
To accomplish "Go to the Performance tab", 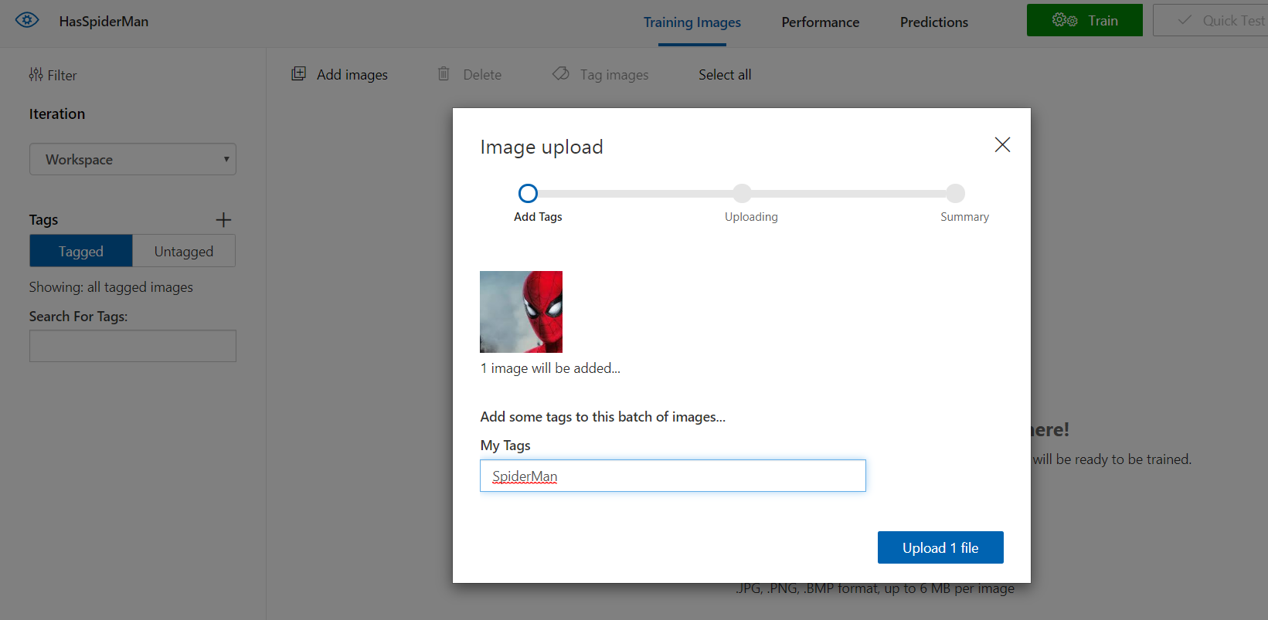I will 820,22.
